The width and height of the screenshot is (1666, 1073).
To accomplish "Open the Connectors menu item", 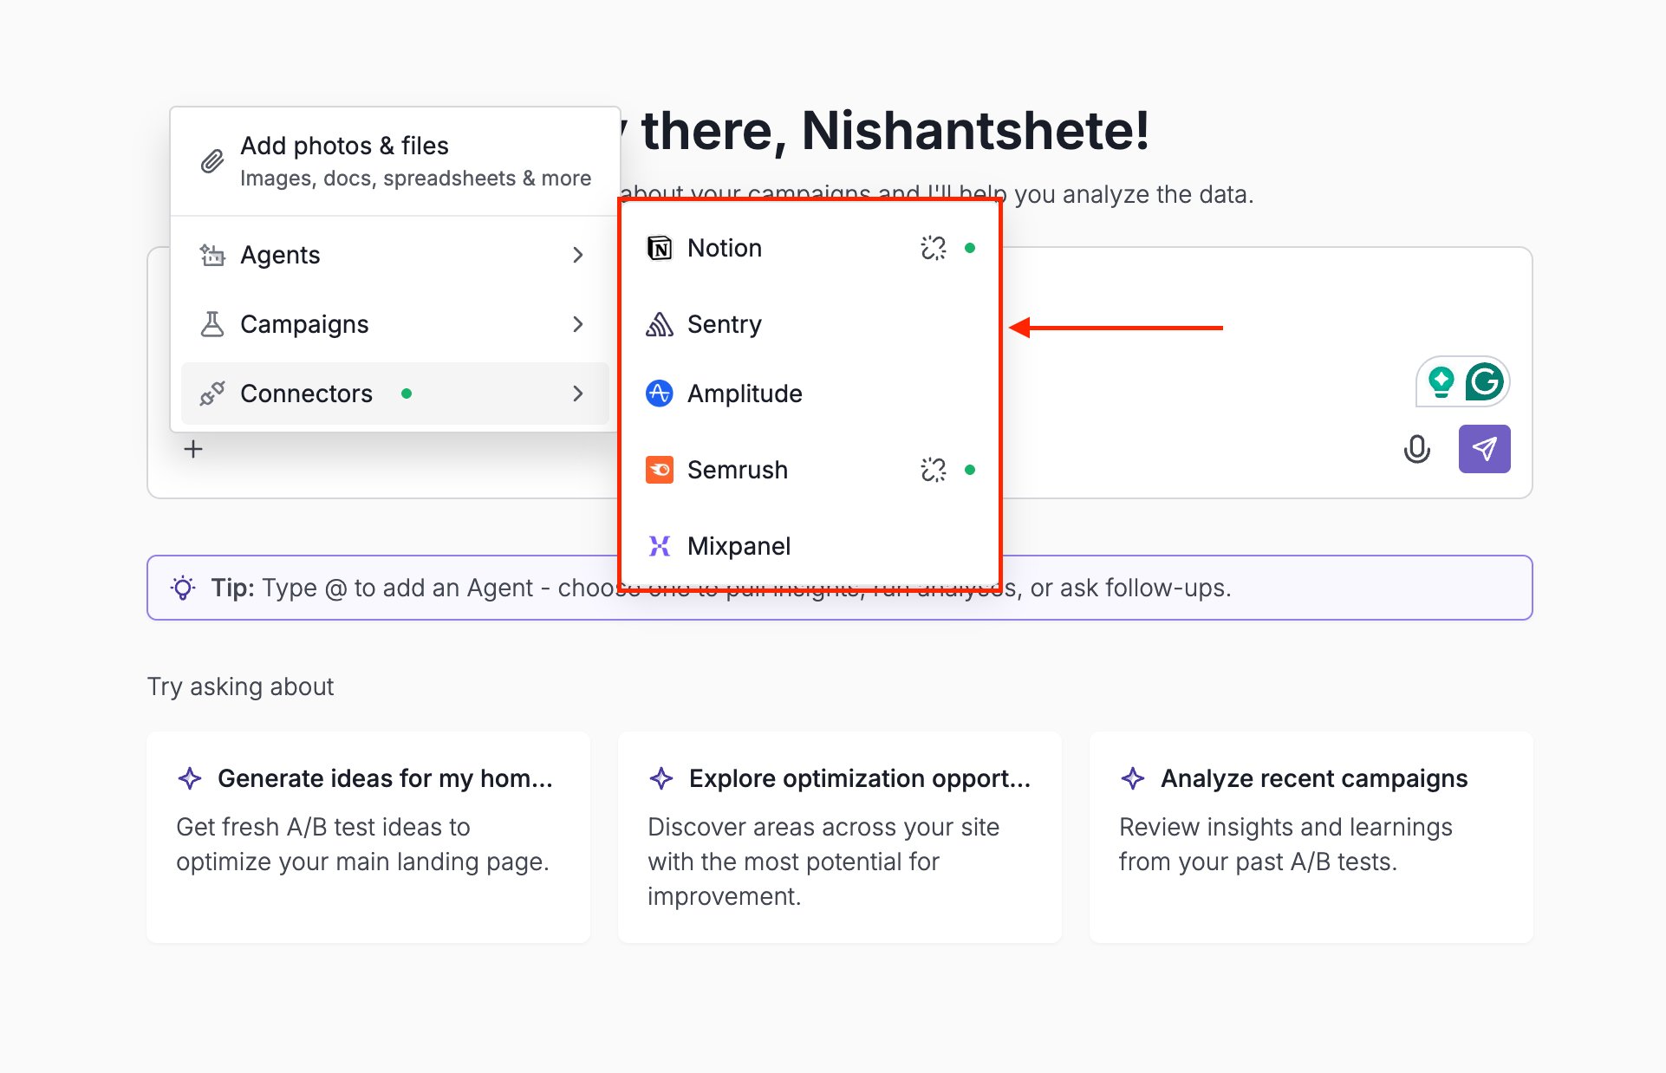I will [395, 393].
